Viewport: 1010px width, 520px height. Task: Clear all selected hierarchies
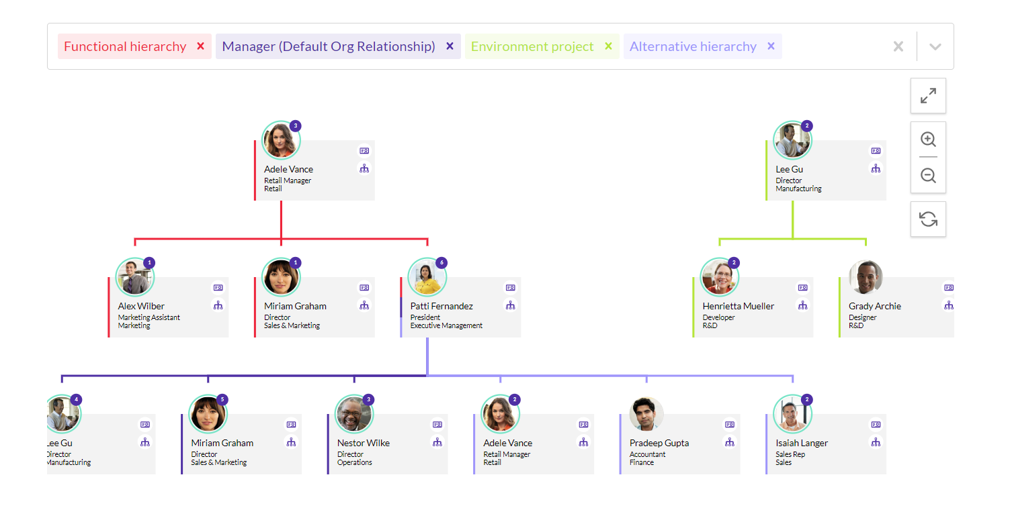click(898, 46)
